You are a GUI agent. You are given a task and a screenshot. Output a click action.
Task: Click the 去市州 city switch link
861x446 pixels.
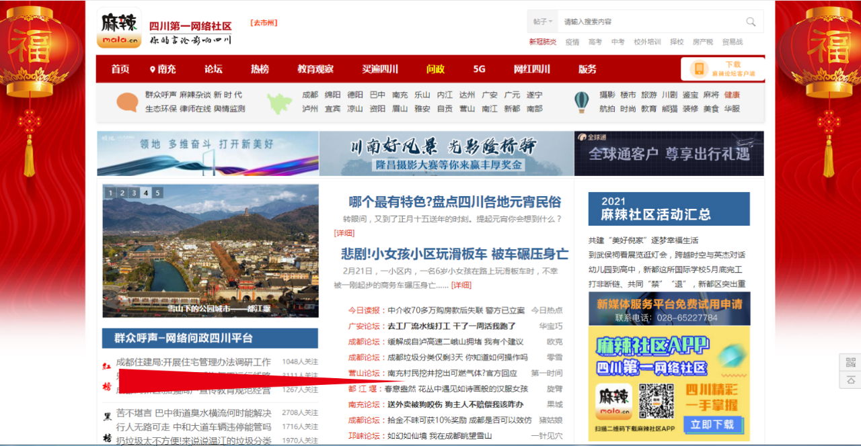tap(264, 23)
